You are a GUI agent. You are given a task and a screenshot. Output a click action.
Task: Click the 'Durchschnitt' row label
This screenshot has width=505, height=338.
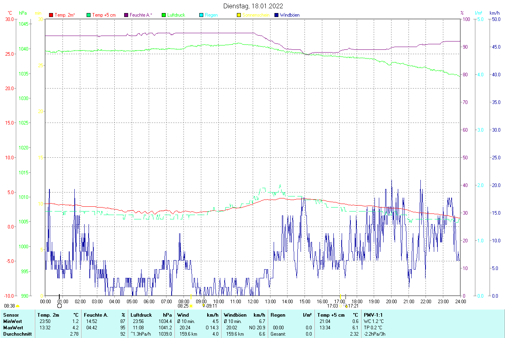(x=17, y=334)
